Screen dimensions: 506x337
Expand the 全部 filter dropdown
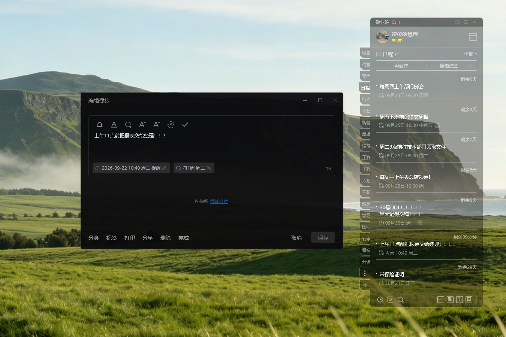(470, 54)
